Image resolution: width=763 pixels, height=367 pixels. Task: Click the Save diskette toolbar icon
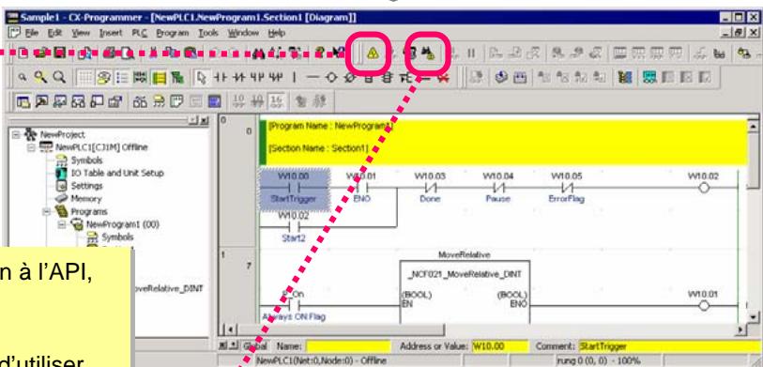(x=60, y=54)
